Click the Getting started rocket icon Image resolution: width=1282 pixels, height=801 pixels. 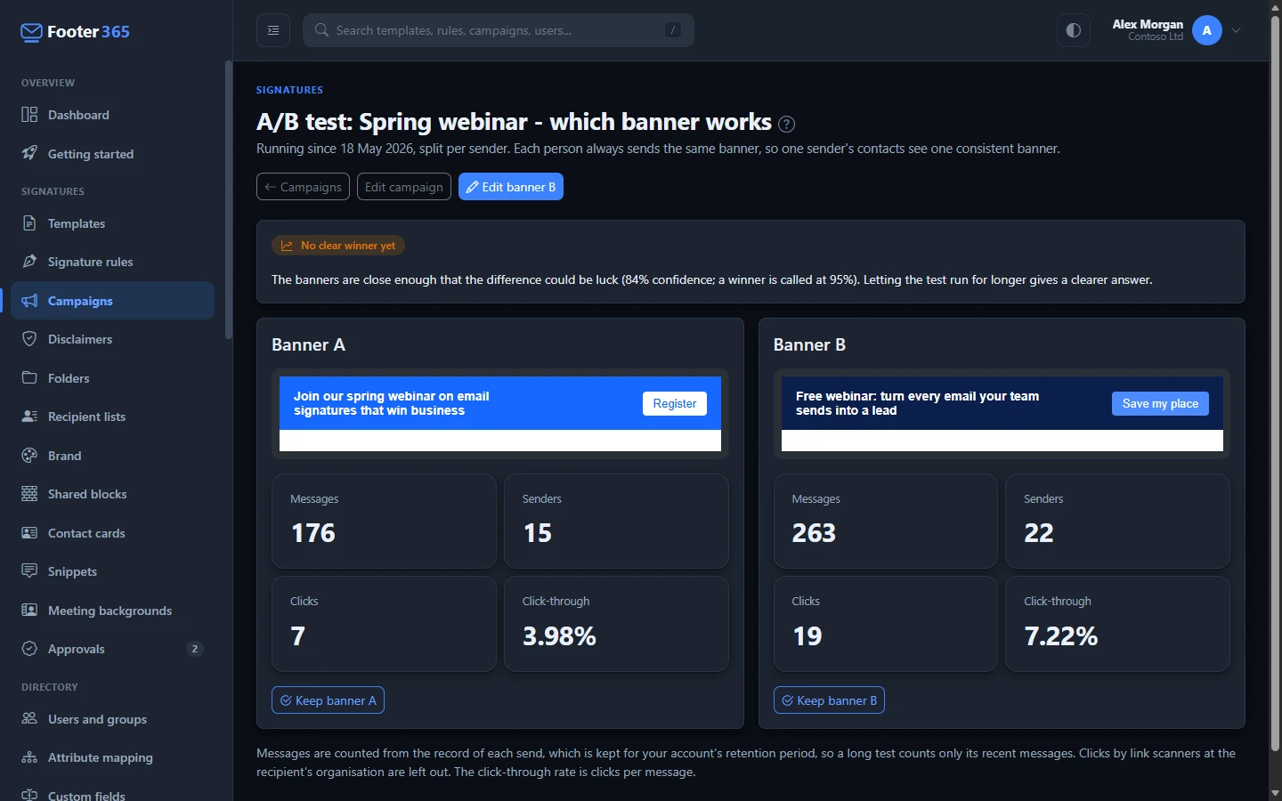29,153
